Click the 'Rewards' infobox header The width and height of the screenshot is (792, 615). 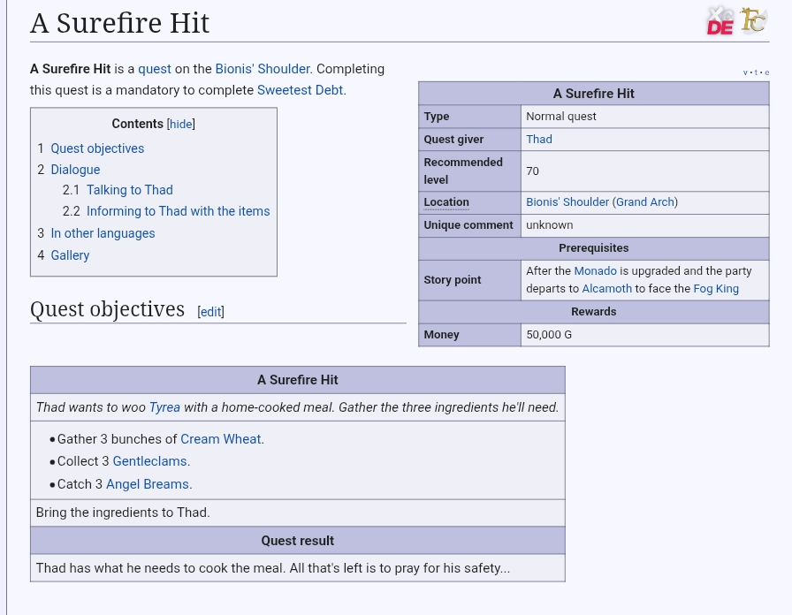[x=593, y=312]
